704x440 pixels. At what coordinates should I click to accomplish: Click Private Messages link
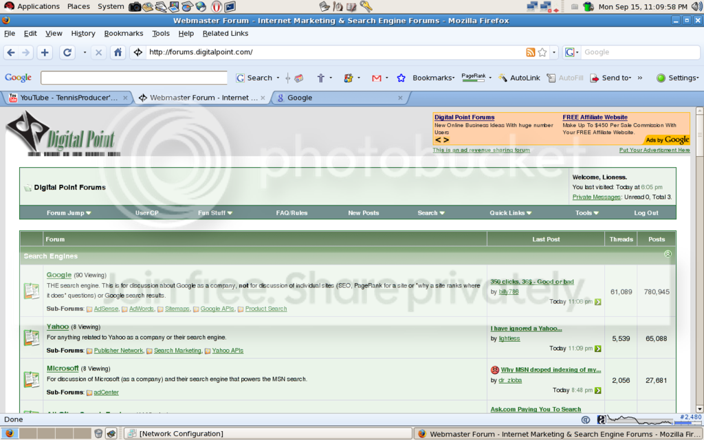[596, 197]
